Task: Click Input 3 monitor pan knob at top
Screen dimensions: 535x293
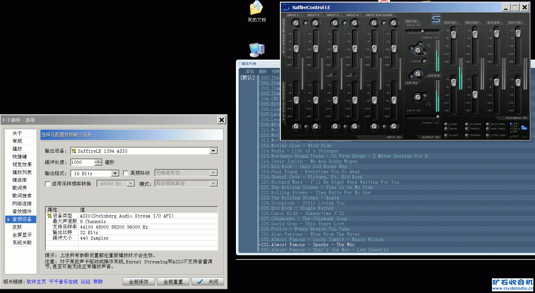Action: pyautogui.click(x=335, y=23)
